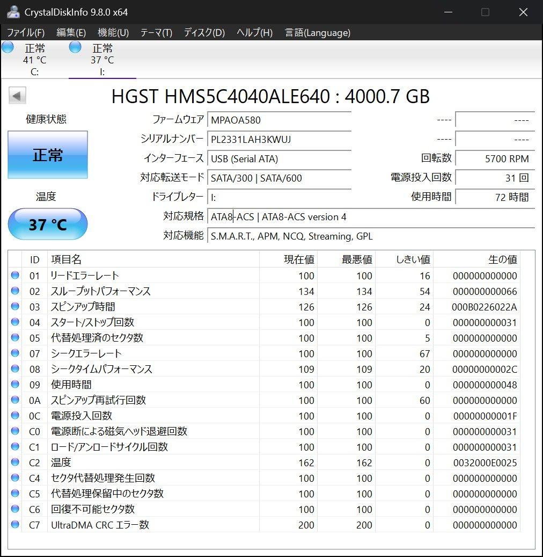Viewport: 543px width, 557px height.
Task: Click the ID column header
Action: click(x=34, y=259)
